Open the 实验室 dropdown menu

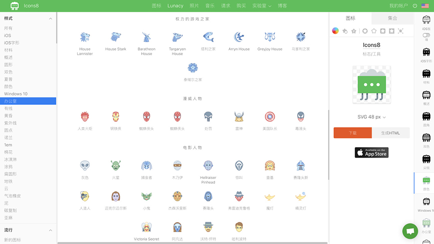coord(261,6)
